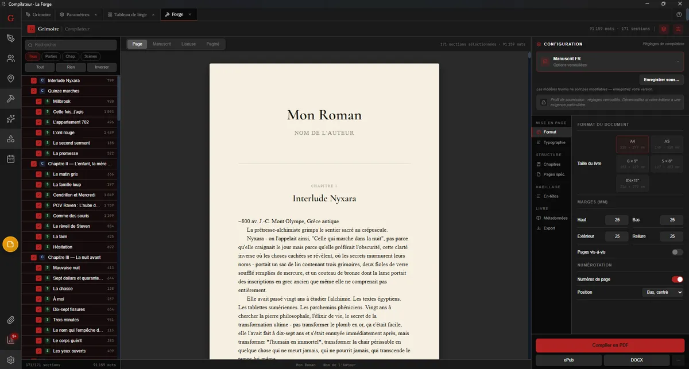The width and height of the screenshot is (689, 369).
Task: Open the Typographie settings section
Action: (x=551, y=142)
